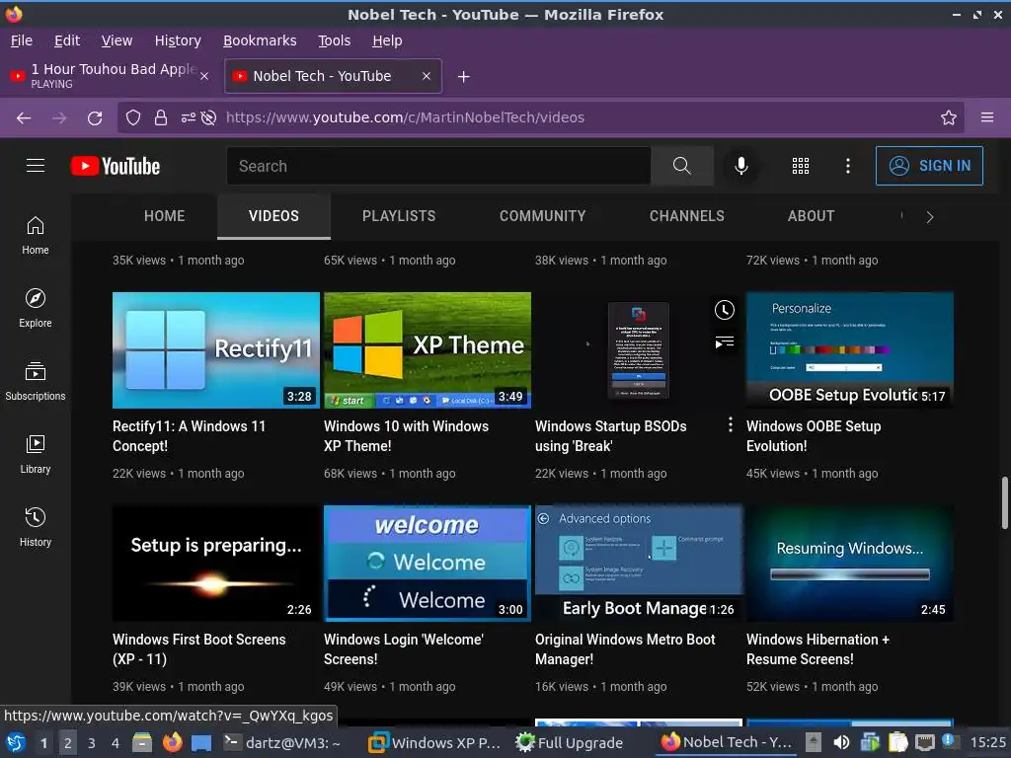Open Original Windows Metro Boot Manager title

pos(625,649)
